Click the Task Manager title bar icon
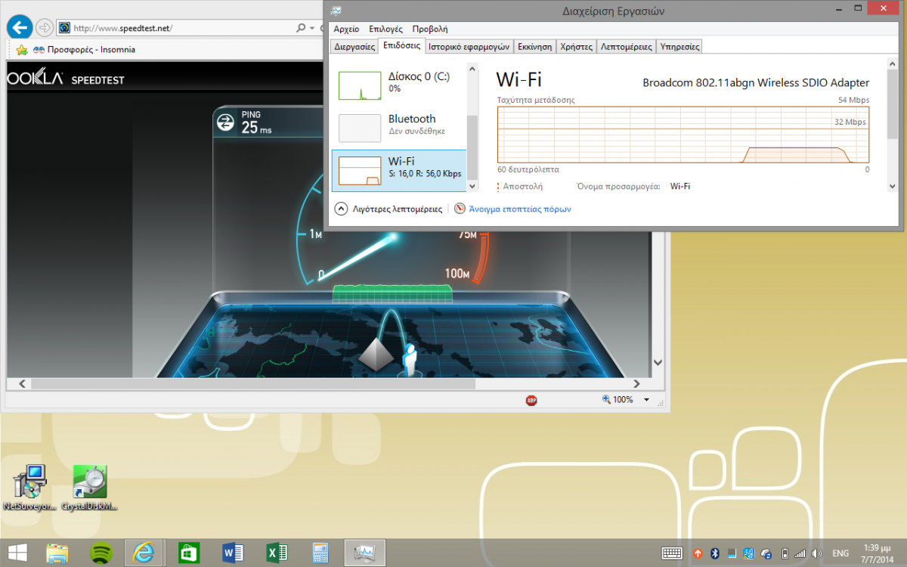Screen dimensions: 907x567 click(x=336, y=11)
